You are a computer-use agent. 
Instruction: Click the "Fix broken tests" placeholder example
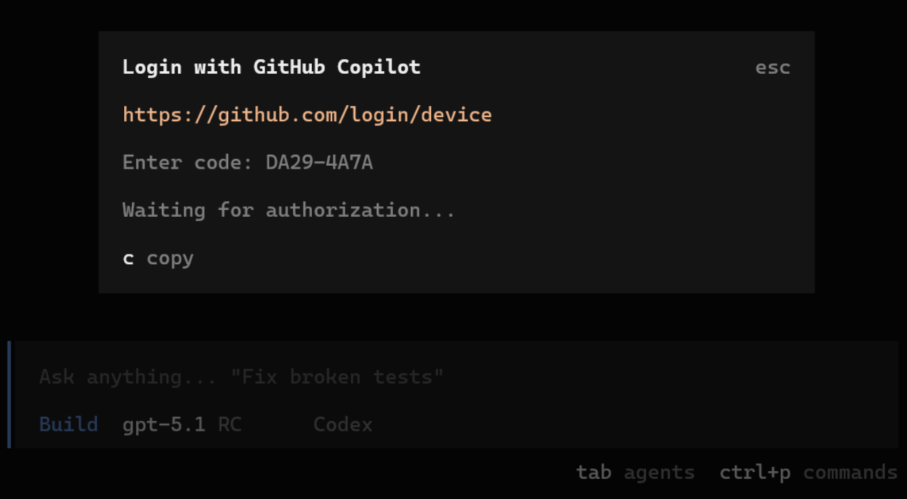click(337, 377)
